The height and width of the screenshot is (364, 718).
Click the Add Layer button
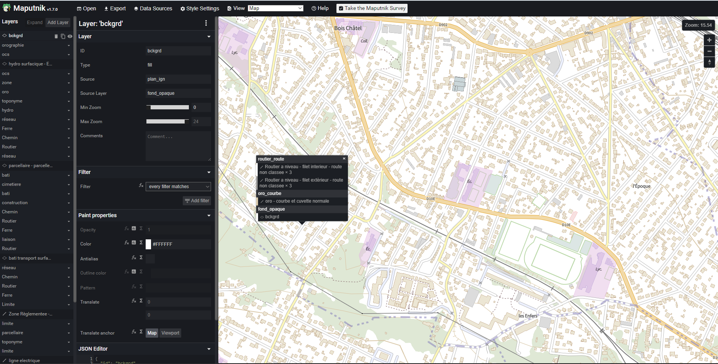(x=58, y=23)
